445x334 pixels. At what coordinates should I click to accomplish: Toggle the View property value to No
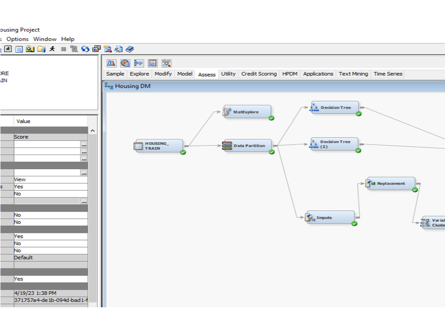click(49, 179)
